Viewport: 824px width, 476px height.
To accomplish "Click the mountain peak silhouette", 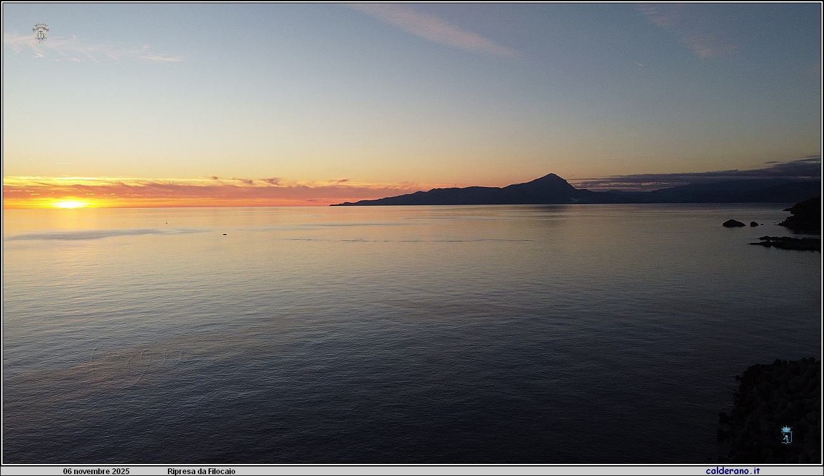I will pyautogui.click(x=550, y=177).
